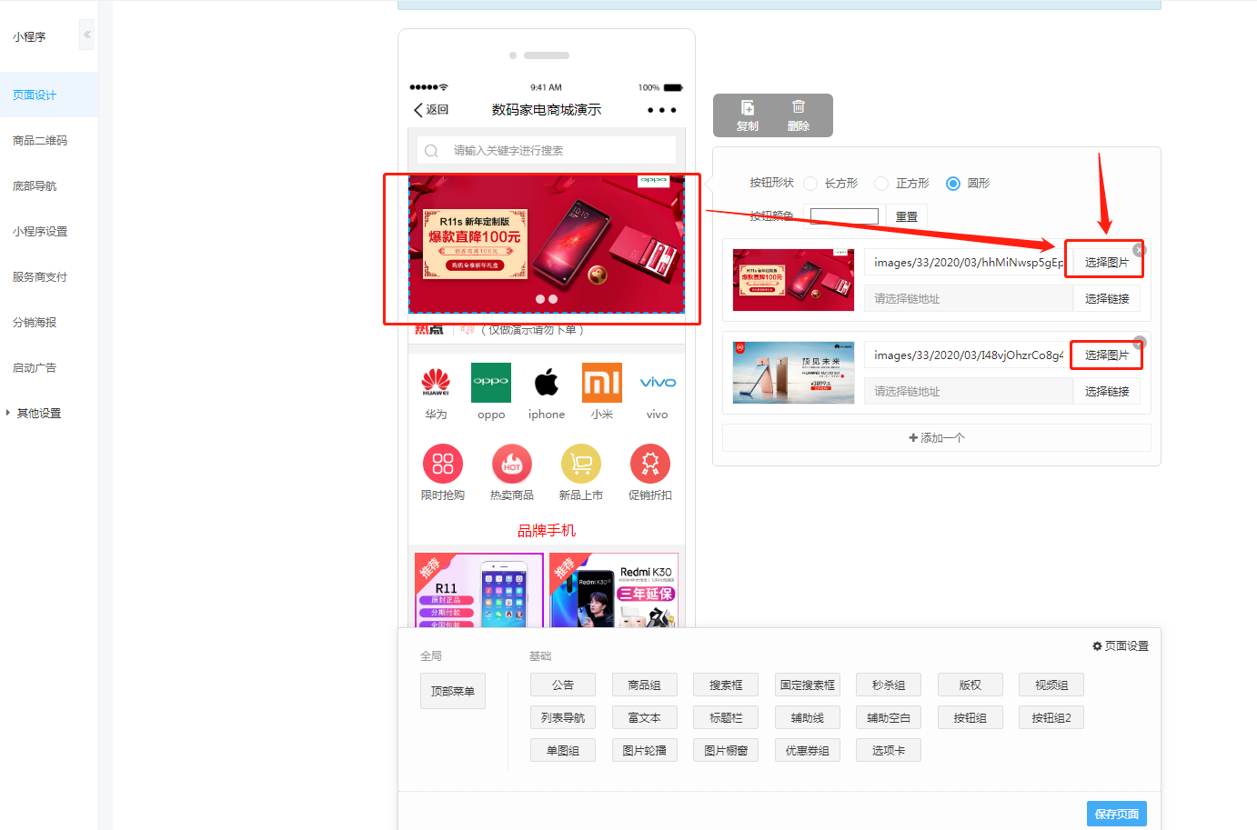This screenshot has width=1257, height=830.
Task: Open the 按钮颜色 color picker box
Action: point(844,216)
